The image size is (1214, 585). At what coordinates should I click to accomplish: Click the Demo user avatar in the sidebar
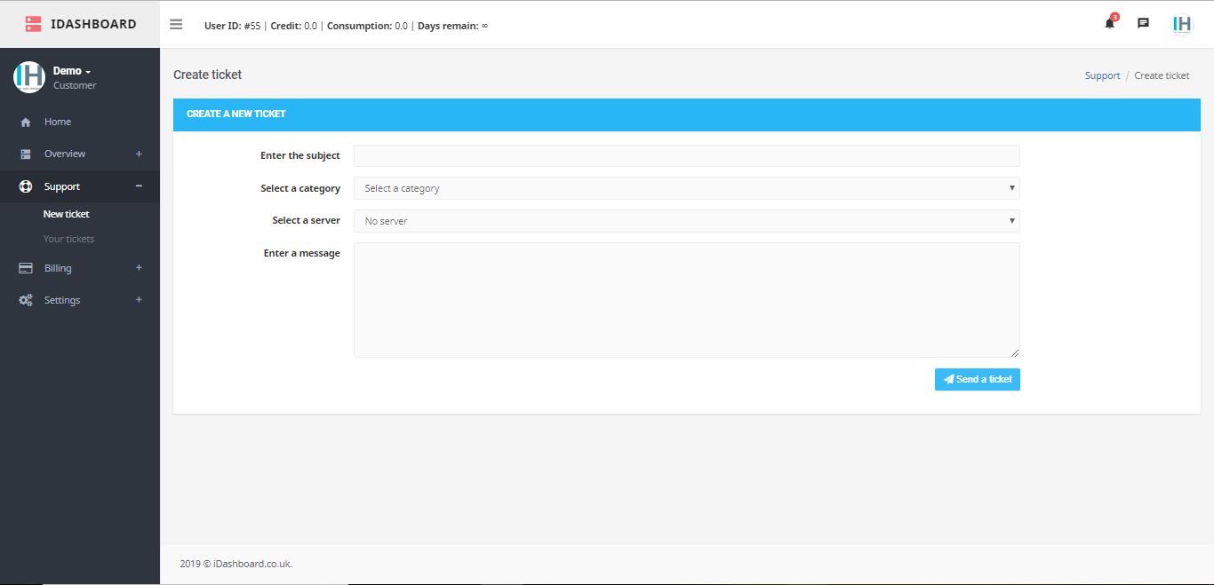29,77
